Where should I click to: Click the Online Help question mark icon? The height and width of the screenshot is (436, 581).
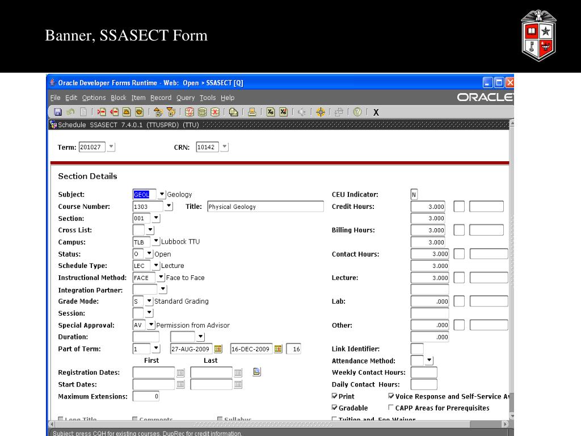(x=357, y=112)
